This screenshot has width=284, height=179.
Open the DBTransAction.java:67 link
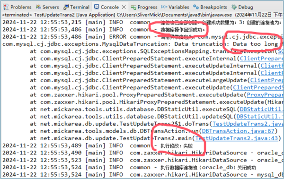(x=238, y=131)
